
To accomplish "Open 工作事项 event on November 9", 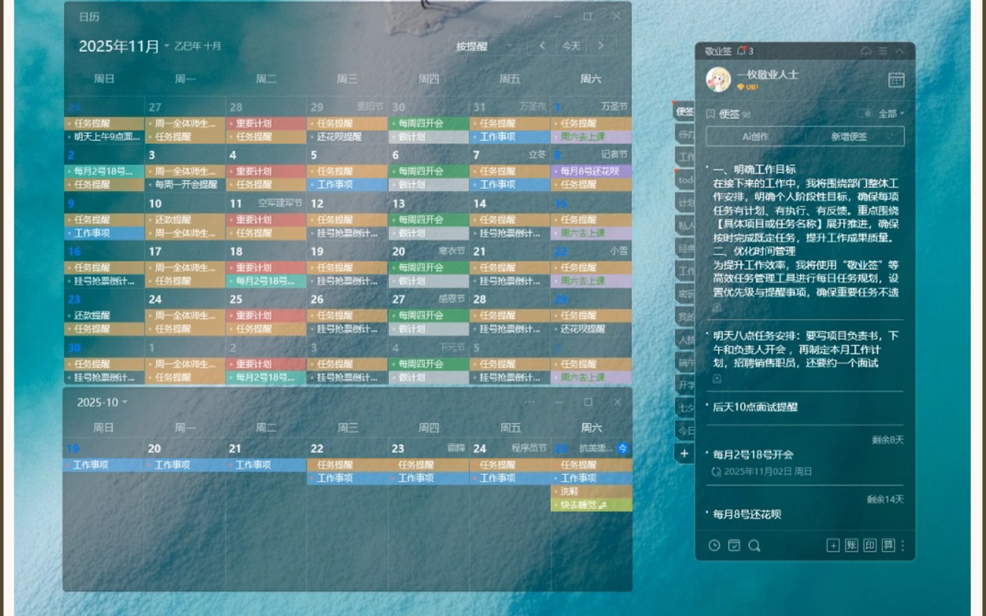I will (x=104, y=233).
